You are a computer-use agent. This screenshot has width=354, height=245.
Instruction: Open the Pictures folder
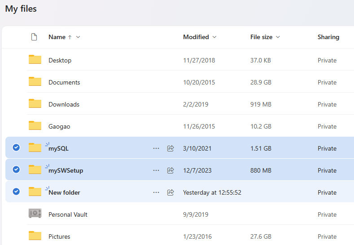[59, 236]
